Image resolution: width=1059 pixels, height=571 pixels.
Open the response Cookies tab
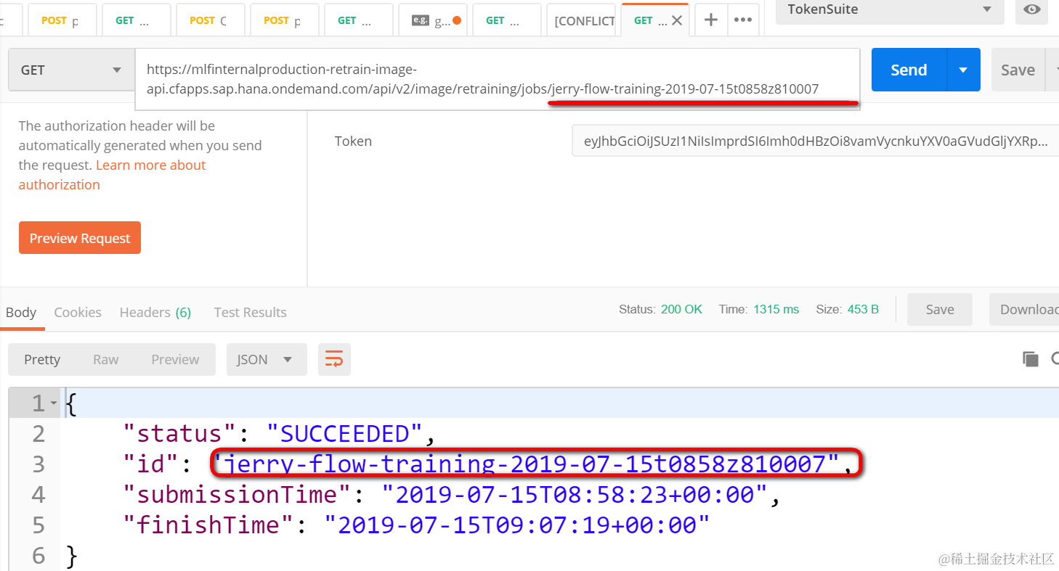(78, 312)
